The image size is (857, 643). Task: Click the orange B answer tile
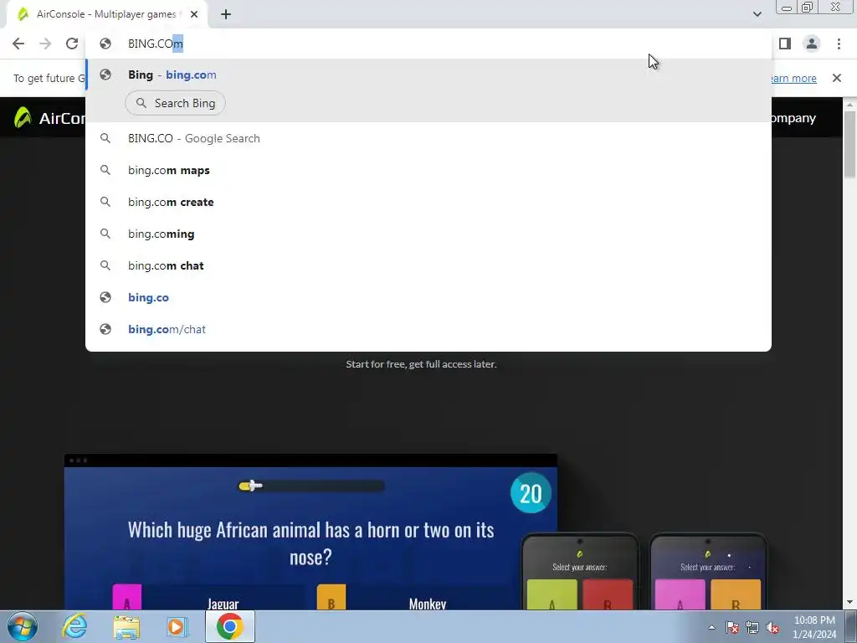331,596
